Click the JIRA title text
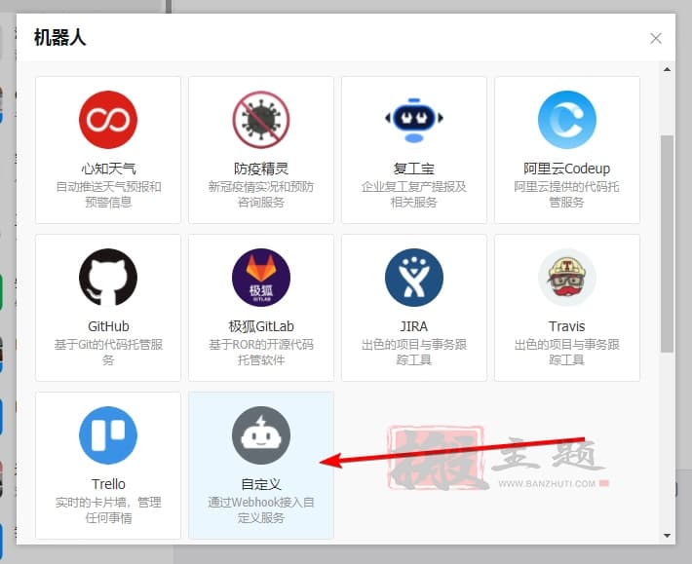The width and height of the screenshot is (692, 564). click(414, 326)
